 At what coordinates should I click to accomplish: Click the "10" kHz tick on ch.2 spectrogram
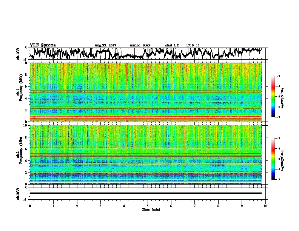[x=26, y=125]
